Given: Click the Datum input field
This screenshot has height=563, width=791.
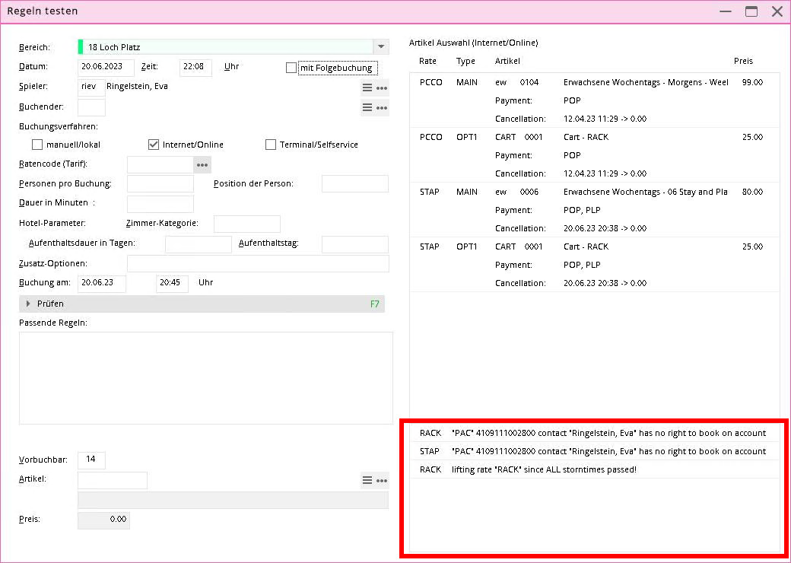Looking at the screenshot, I should click(x=106, y=67).
